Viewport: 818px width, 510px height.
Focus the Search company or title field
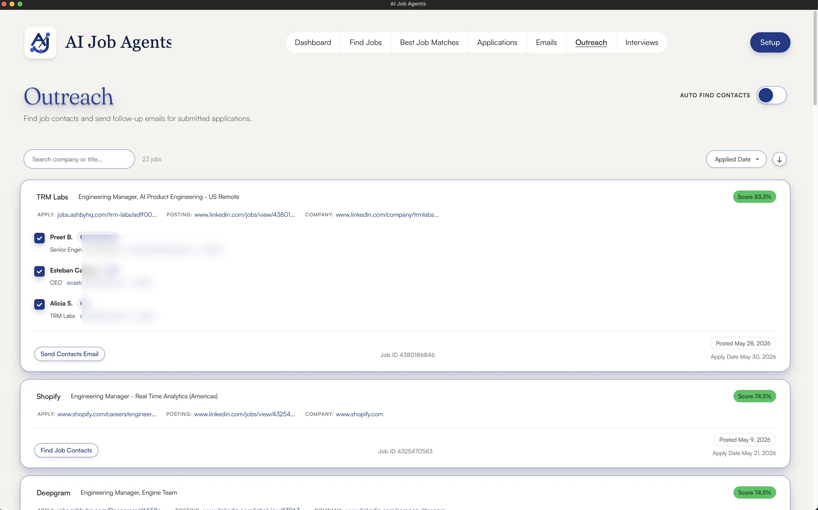click(79, 159)
